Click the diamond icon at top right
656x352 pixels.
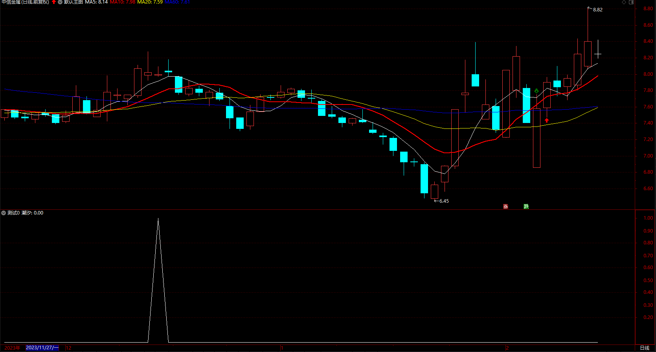pyautogui.click(x=624, y=2)
